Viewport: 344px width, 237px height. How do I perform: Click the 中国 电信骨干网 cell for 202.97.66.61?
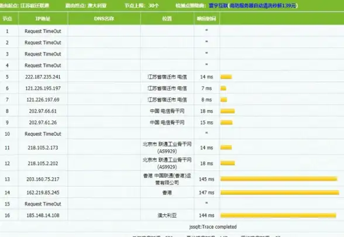point(167,111)
